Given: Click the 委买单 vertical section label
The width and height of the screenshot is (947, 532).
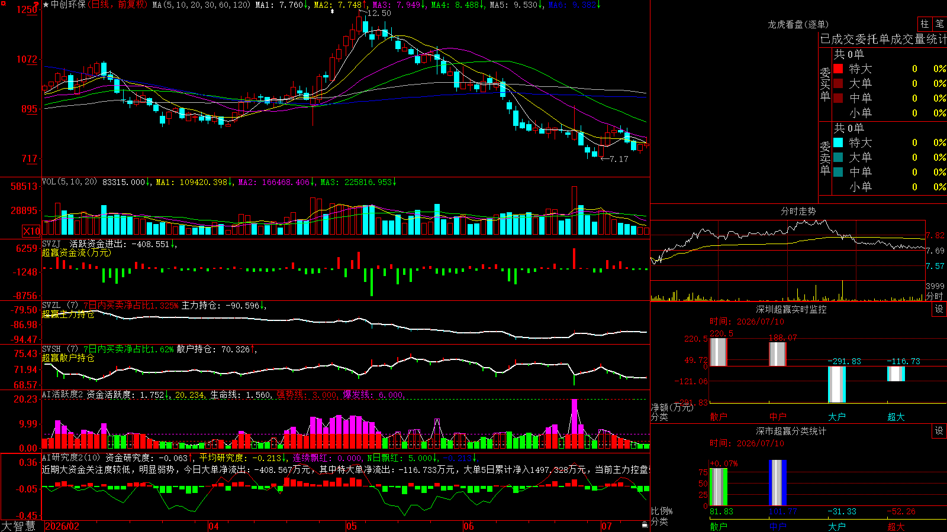Looking at the screenshot, I should pos(825,85).
